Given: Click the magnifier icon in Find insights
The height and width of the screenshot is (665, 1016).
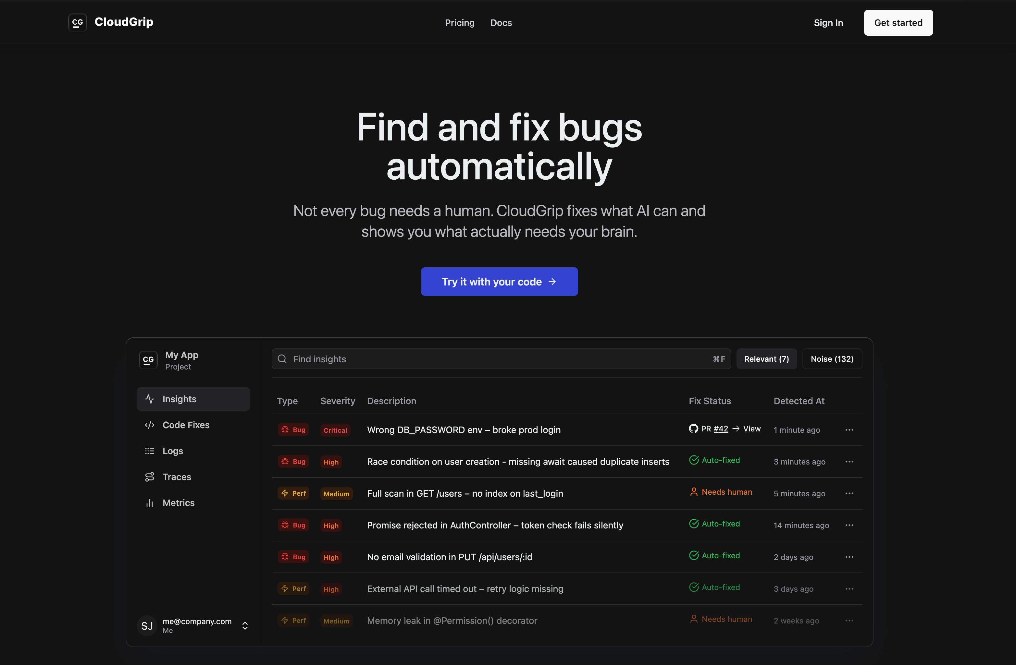Looking at the screenshot, I should click(x=282, y=359).
